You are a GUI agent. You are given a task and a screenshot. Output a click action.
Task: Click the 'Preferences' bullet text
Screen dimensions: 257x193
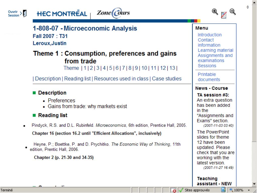[61, 101]
